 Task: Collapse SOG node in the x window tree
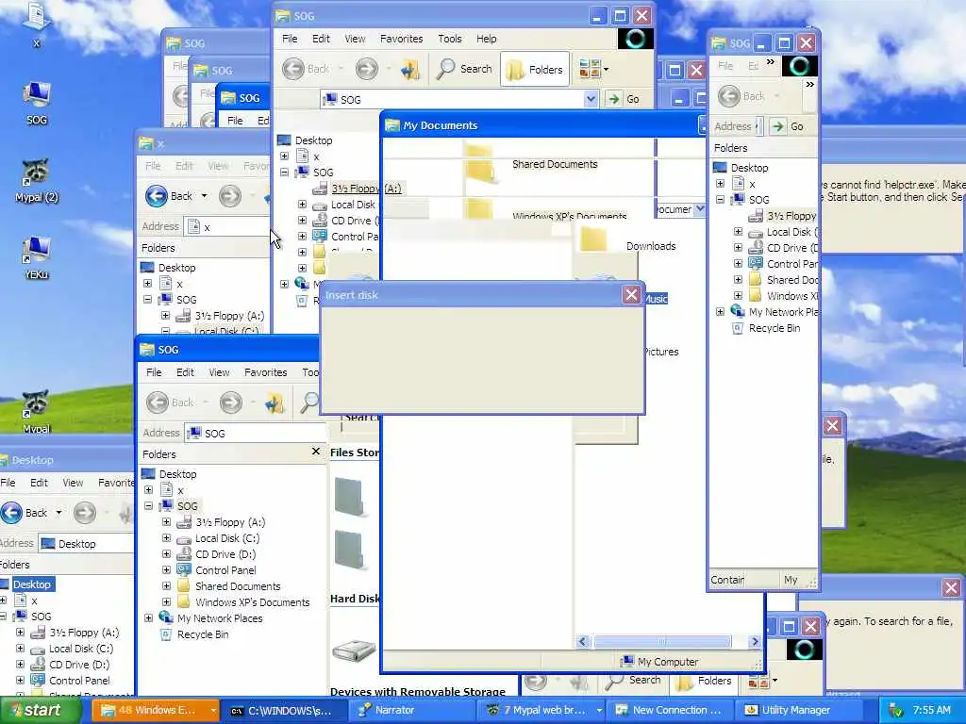coord(148,299)
